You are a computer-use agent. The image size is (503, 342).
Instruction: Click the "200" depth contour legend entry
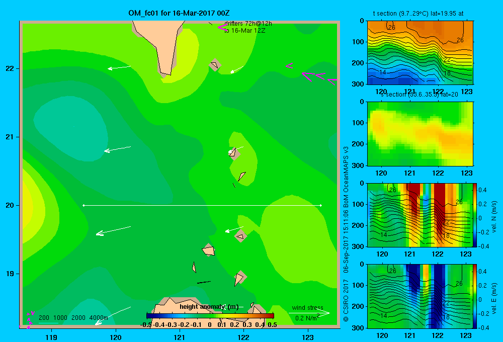[x=44, y=318]
